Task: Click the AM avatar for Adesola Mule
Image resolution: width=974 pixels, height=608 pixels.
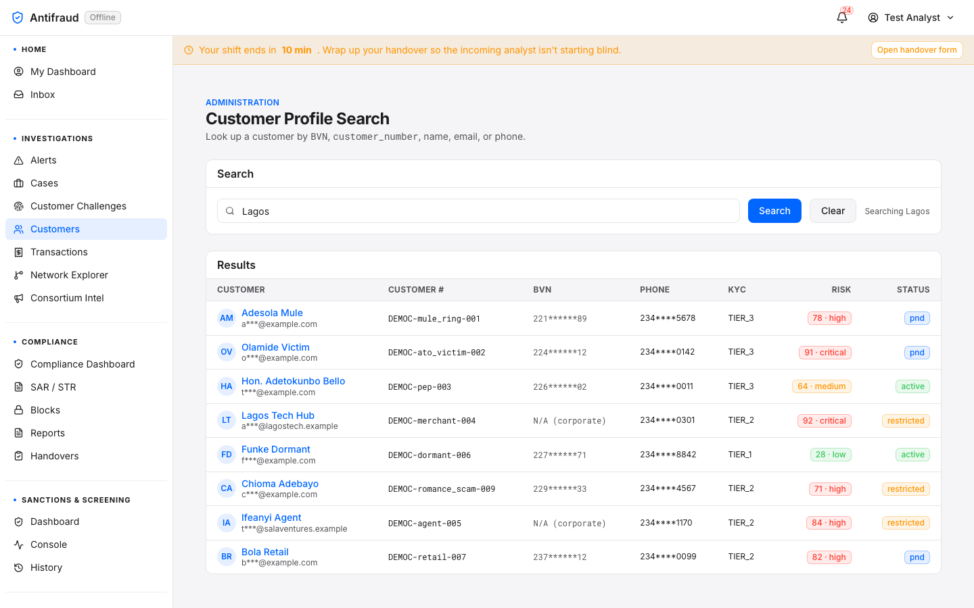Action: (x=227, y=318)
